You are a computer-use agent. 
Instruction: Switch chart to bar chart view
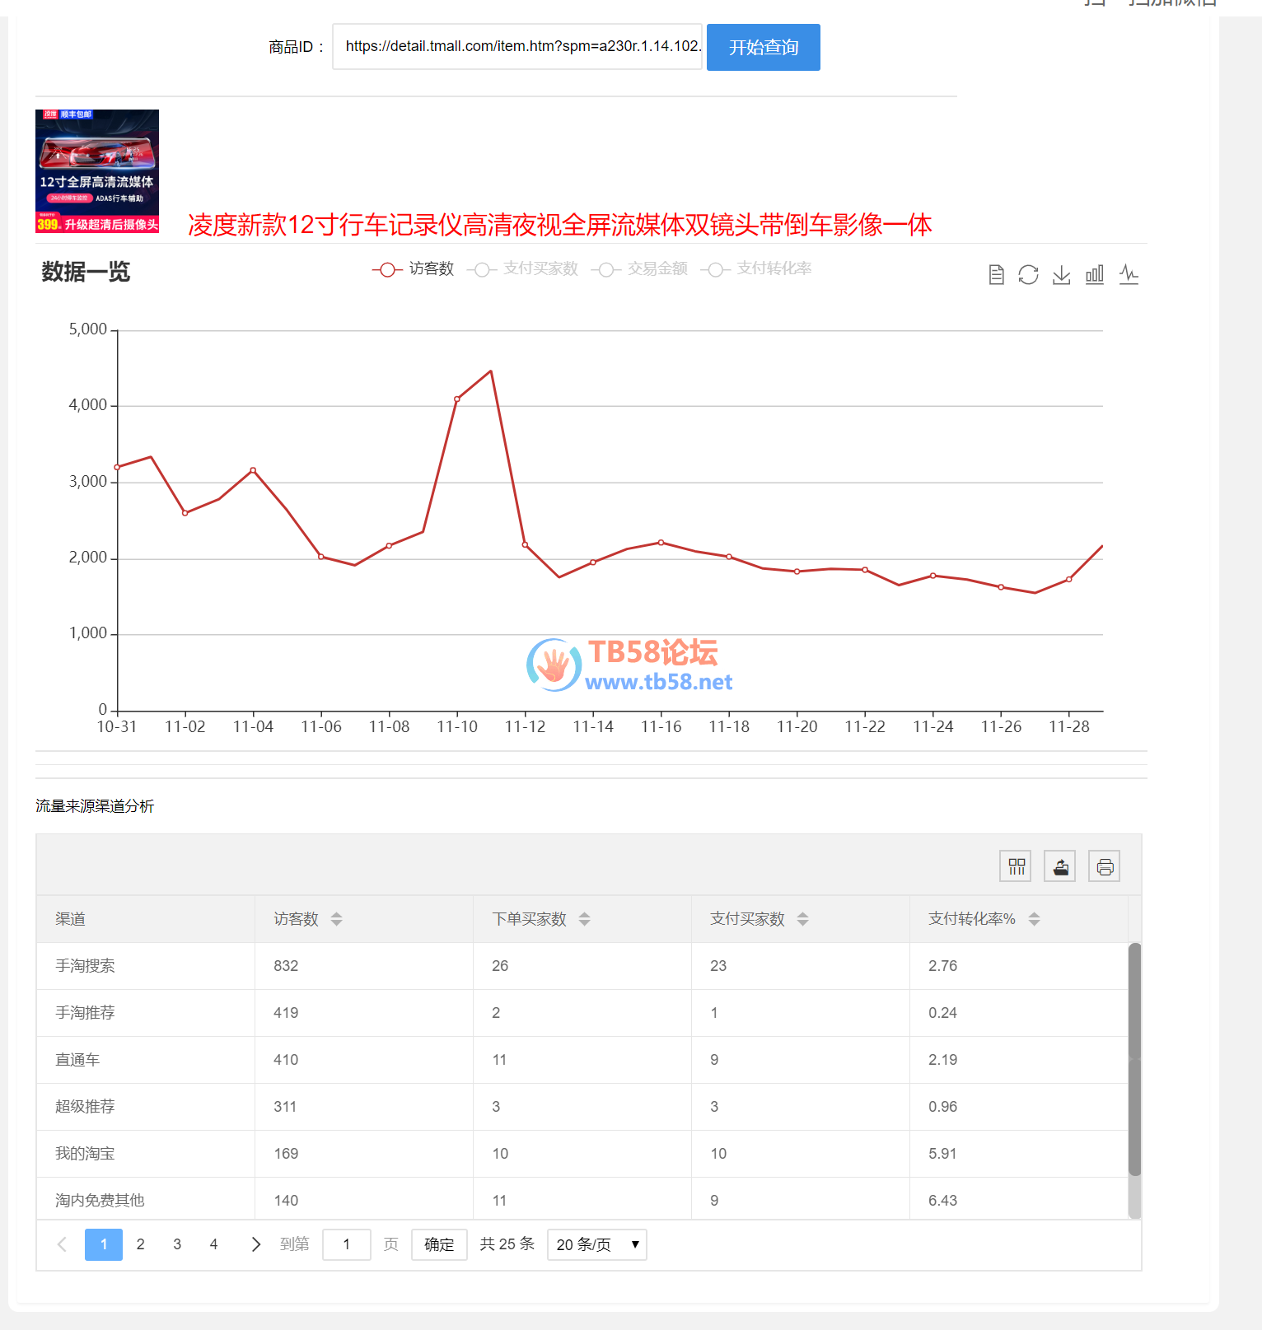1094,275
